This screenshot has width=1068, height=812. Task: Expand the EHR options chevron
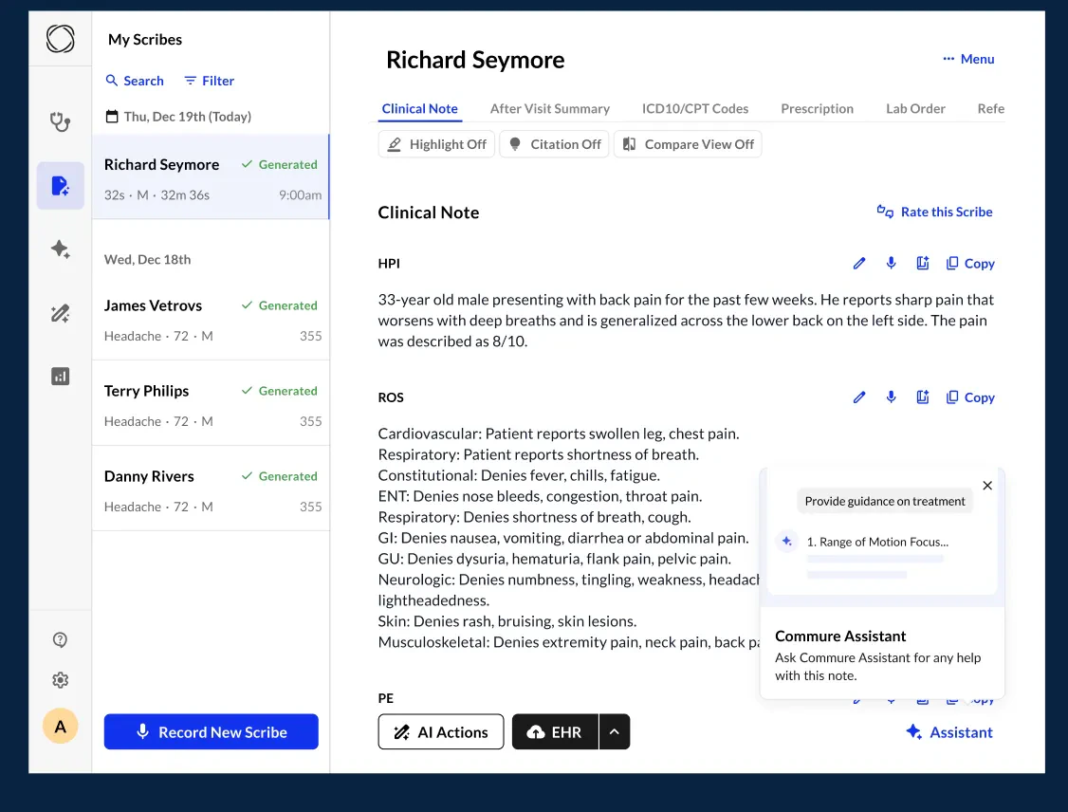coord(615,731)
